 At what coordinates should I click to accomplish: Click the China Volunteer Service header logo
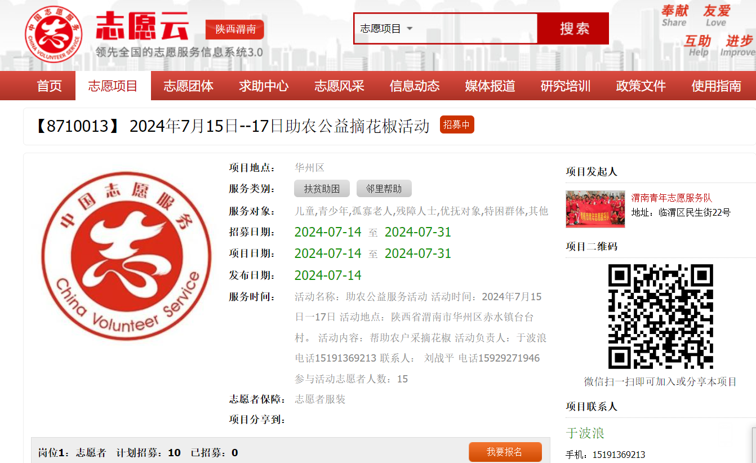point(54,34)
